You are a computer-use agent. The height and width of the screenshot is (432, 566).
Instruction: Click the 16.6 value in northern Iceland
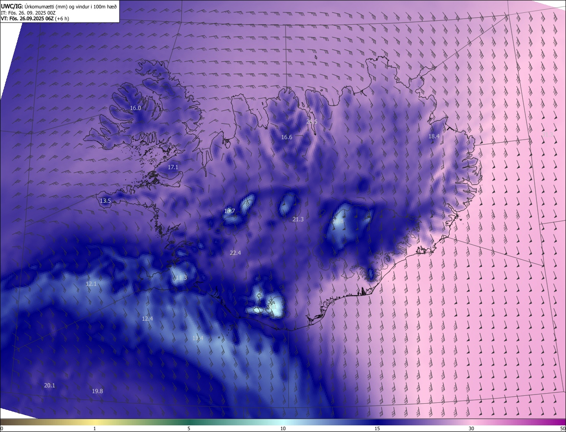287,137
